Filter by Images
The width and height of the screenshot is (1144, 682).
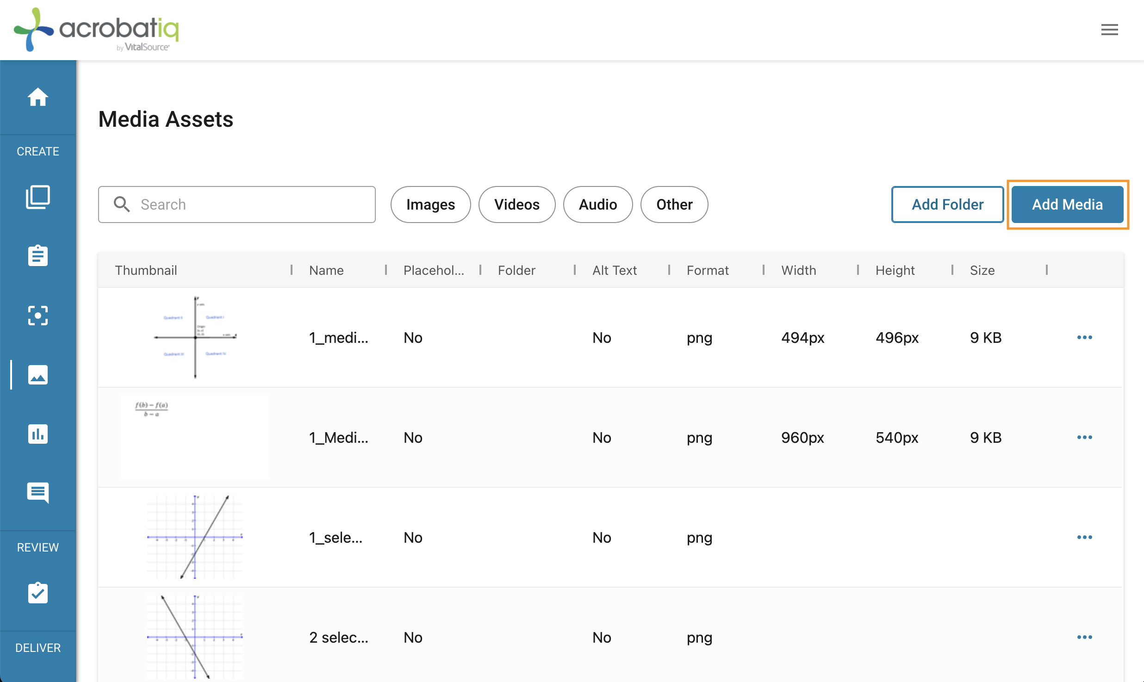[430, 205]
